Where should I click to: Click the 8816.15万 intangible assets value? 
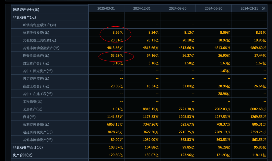[151, 109]
